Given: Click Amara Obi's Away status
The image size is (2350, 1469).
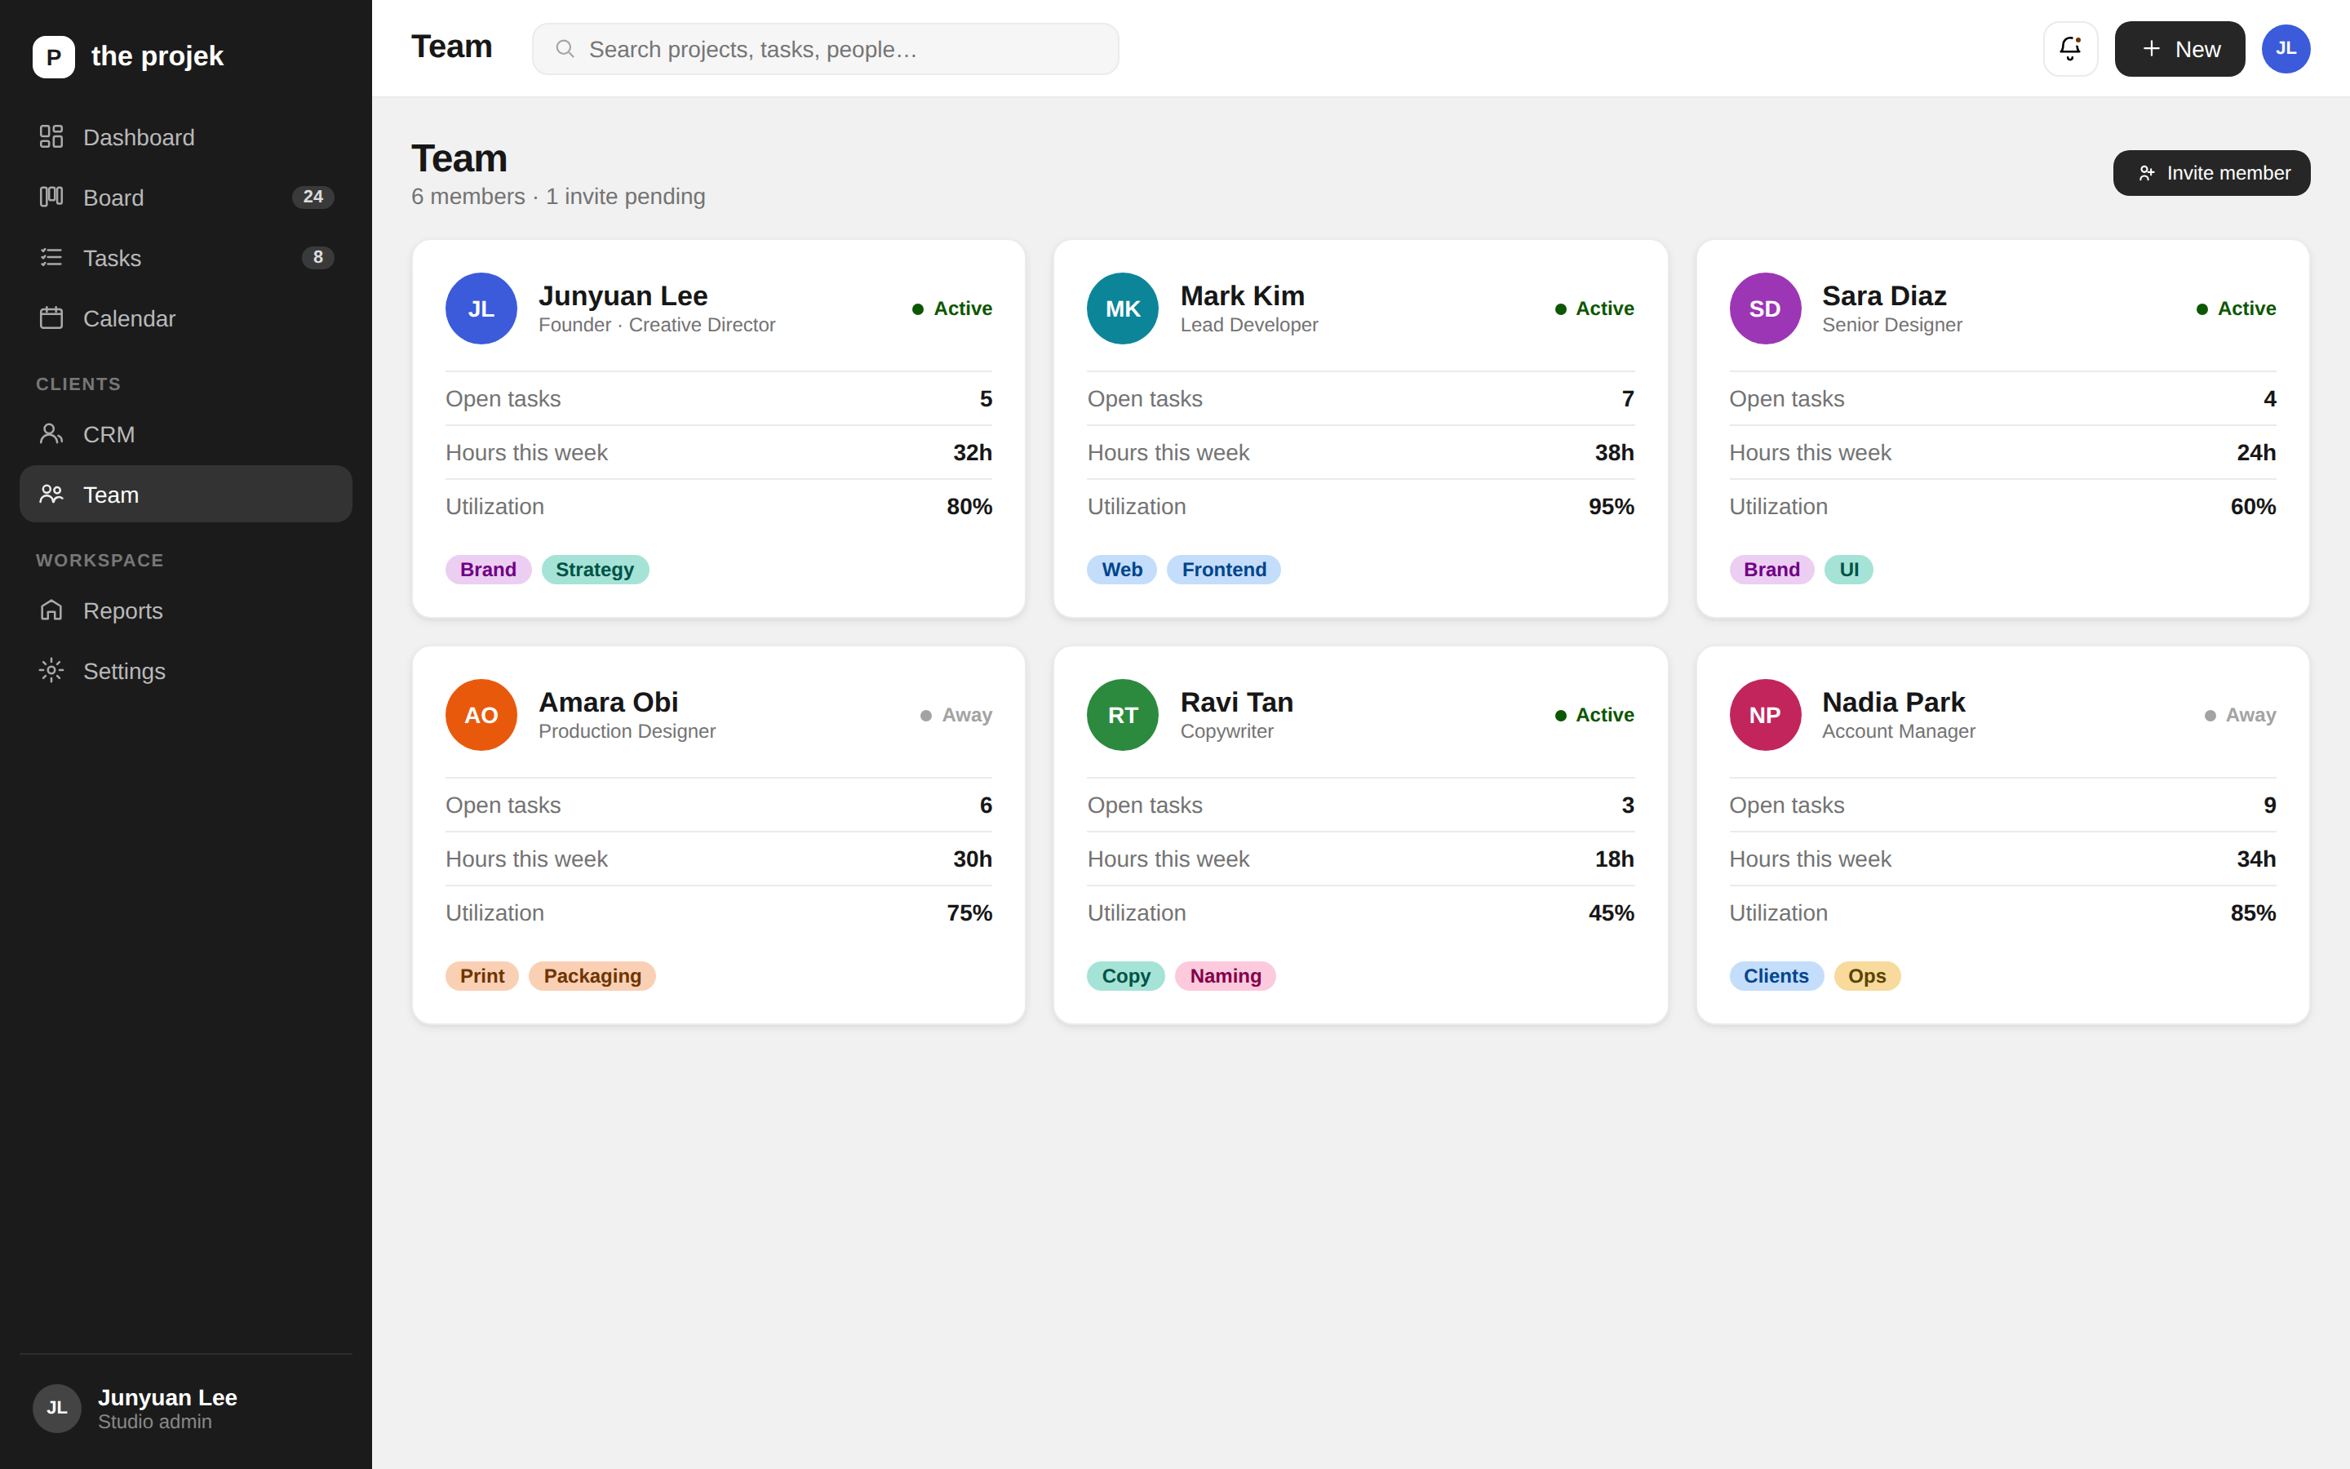Looking at the screenshot, I should 956,715.
